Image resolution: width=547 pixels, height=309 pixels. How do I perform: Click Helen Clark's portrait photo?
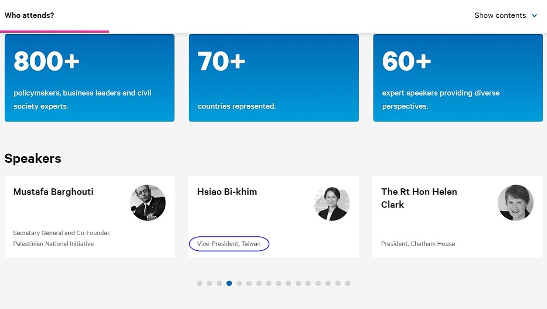click(x=515, y=203)
